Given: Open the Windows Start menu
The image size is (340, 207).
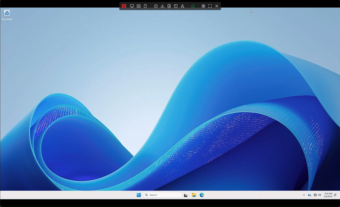Looking at the screenshot, I should pos(139,195).
